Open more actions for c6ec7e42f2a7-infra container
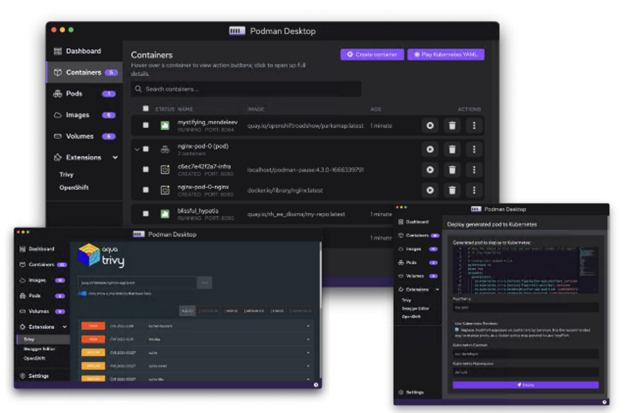The width and height of the screenshot is (627, 413). pyautogui.click(x=474, y=170)
